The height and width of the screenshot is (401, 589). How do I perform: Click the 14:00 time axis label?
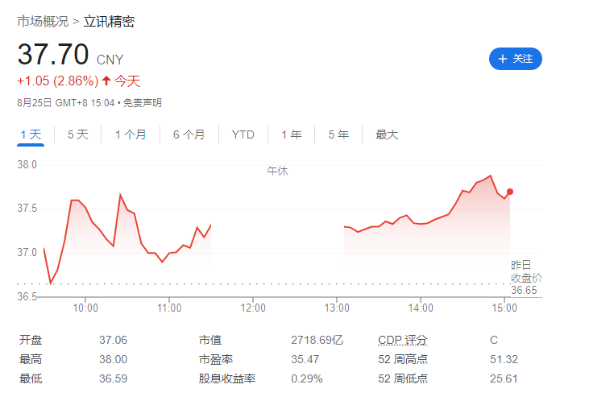pyautogui.click(x=421, y=308)
